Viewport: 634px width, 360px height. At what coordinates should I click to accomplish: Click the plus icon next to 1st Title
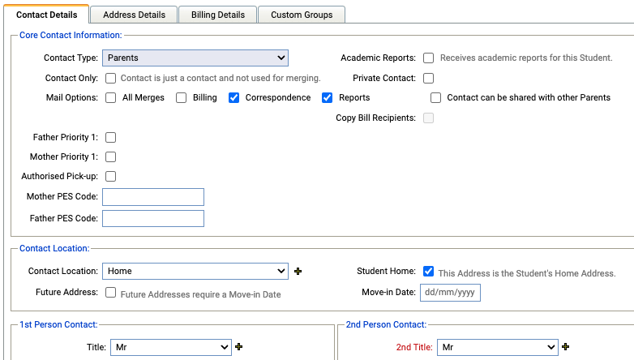pos(238,347)
